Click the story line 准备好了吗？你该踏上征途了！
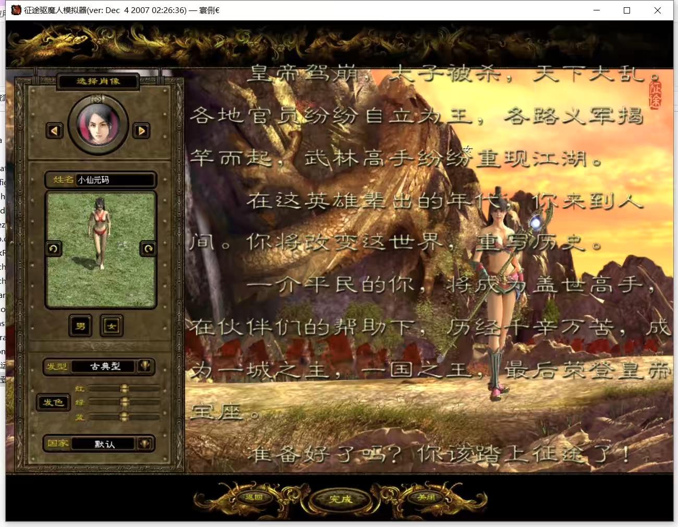The image size is (678, 527). 439,454
